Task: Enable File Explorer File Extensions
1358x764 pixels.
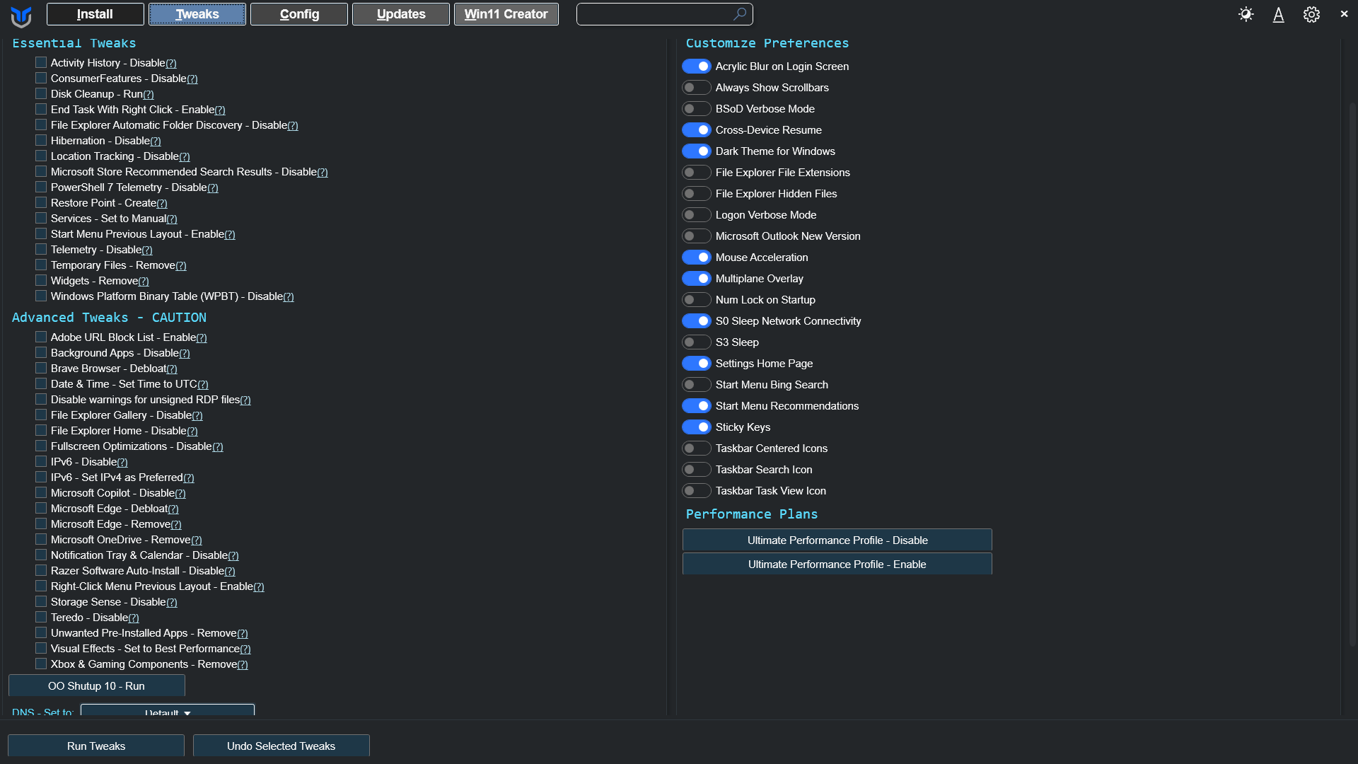Action: [x=697, y=173]
